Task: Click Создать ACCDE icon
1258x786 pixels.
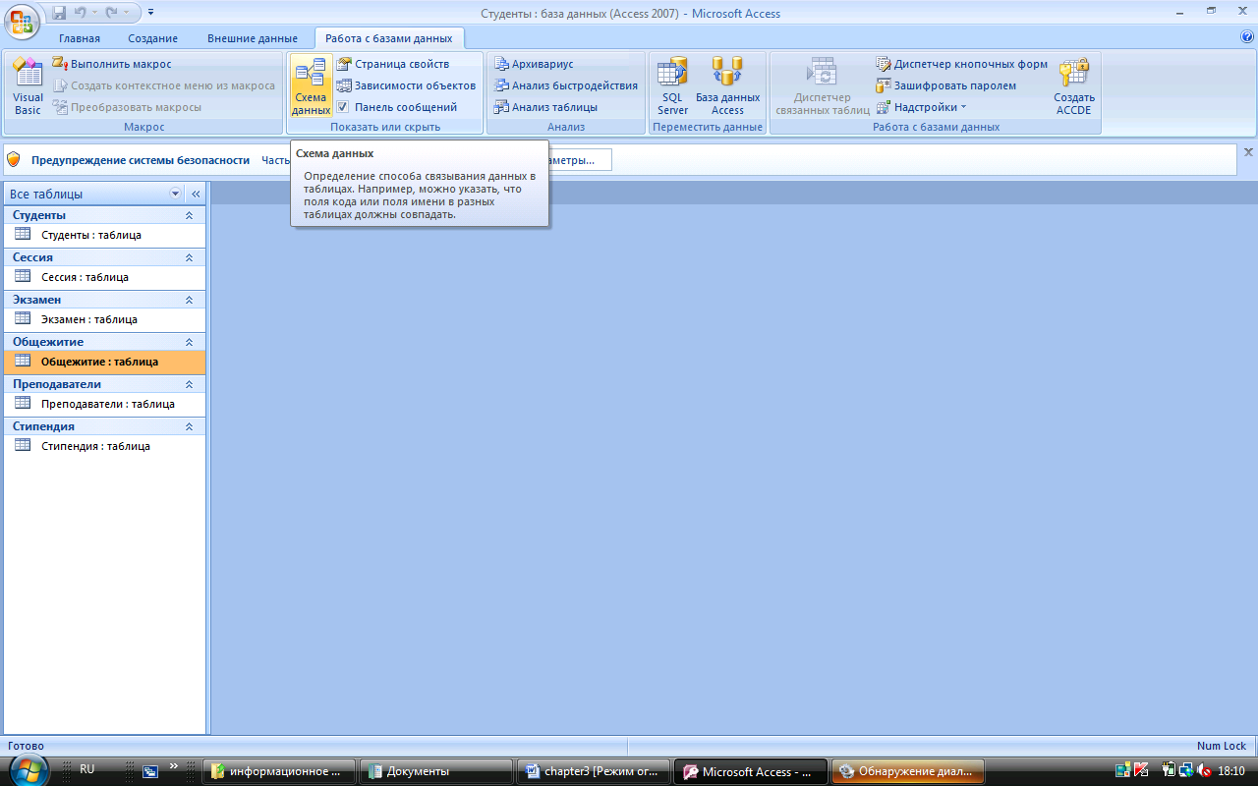Action: [1073, 88]
